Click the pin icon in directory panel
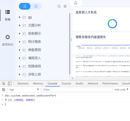Image resolution: width=130 pixels, height=121 pixels. (x=65, y=6)
